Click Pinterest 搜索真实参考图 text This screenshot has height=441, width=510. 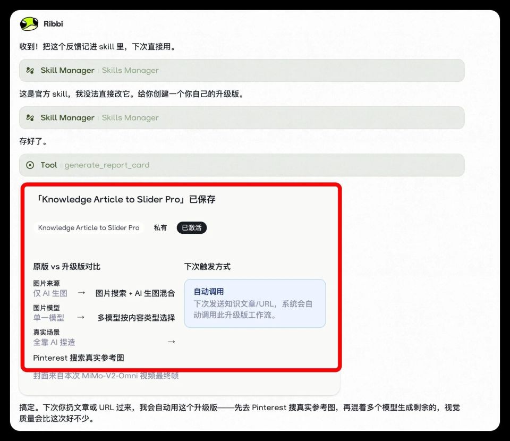point(79,358)
